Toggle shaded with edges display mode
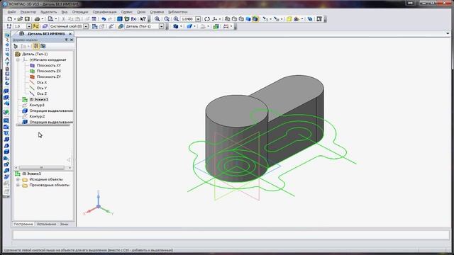This screenshot has height=255, width=454. click(255, 19)
